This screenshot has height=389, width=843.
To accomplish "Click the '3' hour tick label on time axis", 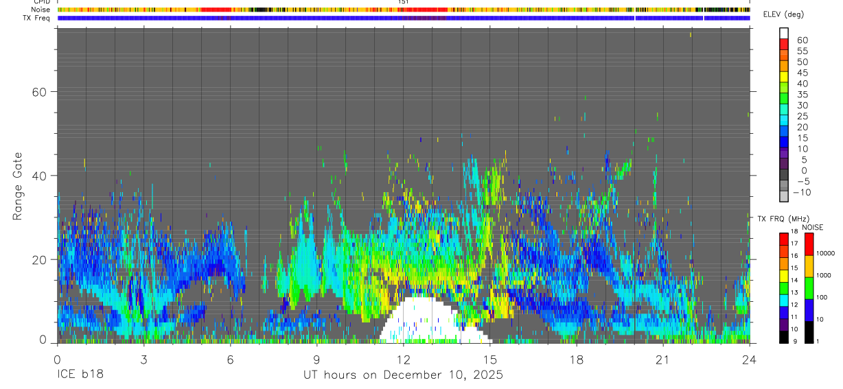I will click(x=143, y=359).
